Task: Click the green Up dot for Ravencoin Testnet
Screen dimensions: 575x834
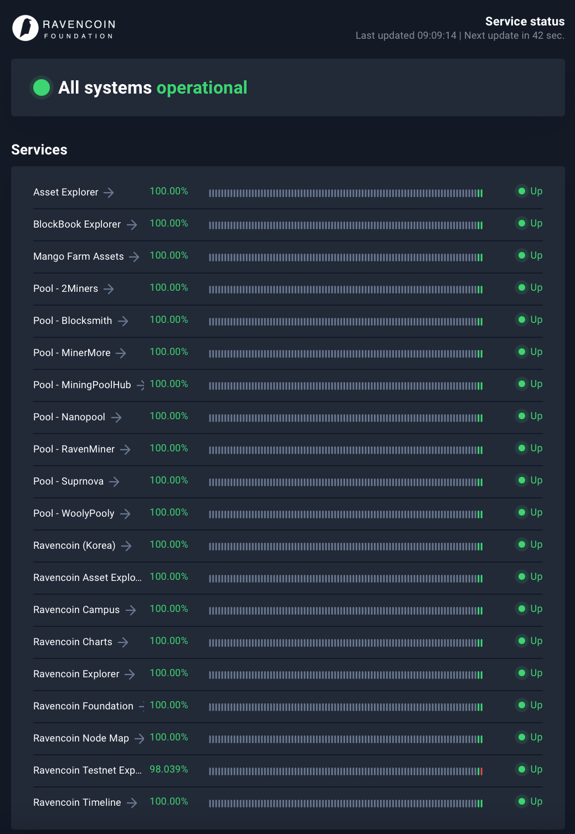Action: coord(521,769)
